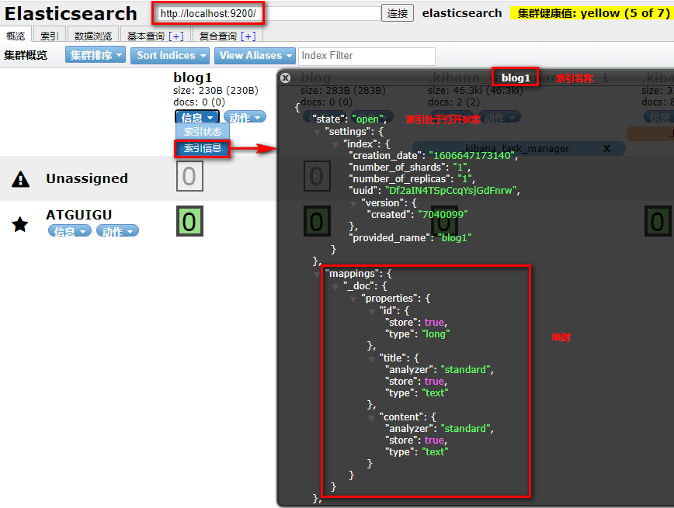Click the green blog1 primary shard 0 on ATGUIGU
The width and height of the screenshot is (674, 508).
(189, 222)
